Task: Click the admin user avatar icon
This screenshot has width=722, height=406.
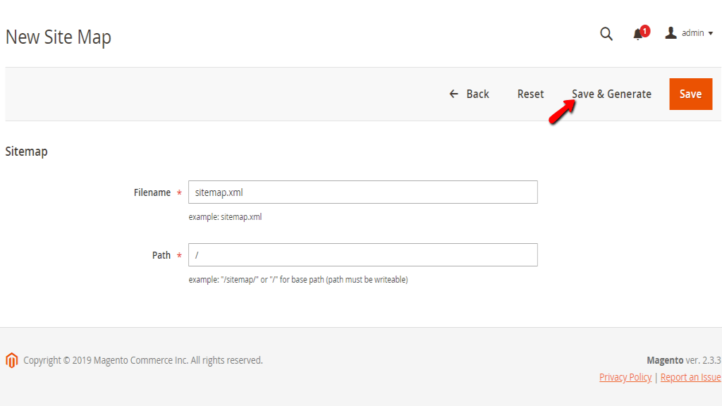Action: (x=671, y=32)
